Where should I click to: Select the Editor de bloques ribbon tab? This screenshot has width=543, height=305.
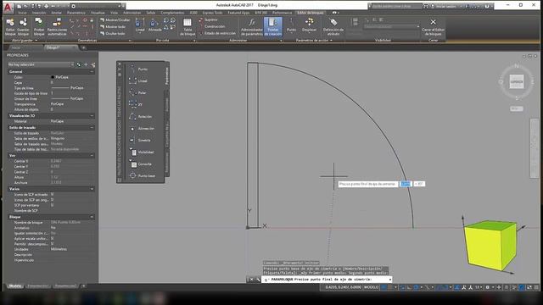tap(311, 13)
